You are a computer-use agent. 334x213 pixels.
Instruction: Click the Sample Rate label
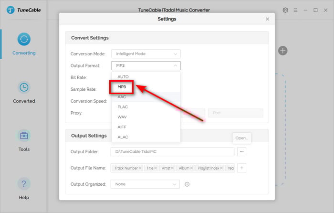(x=83, y=89)
